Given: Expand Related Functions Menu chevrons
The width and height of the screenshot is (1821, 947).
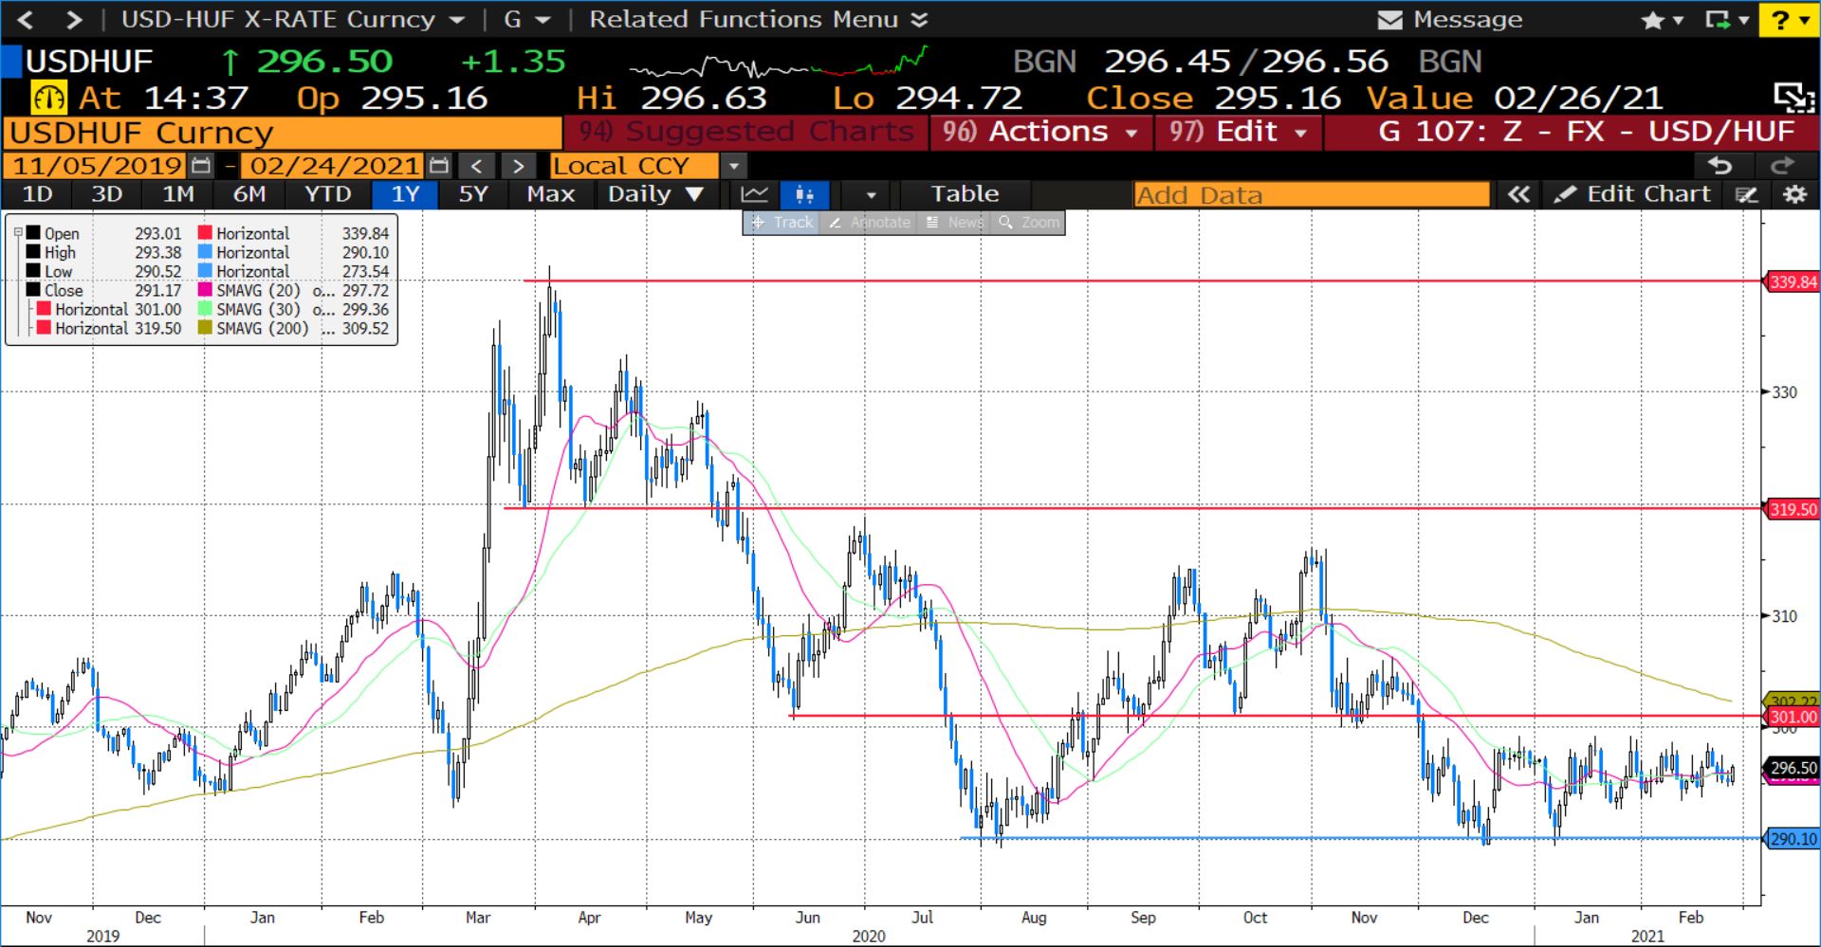Looking at the screenshot, I should click(918, 20).
